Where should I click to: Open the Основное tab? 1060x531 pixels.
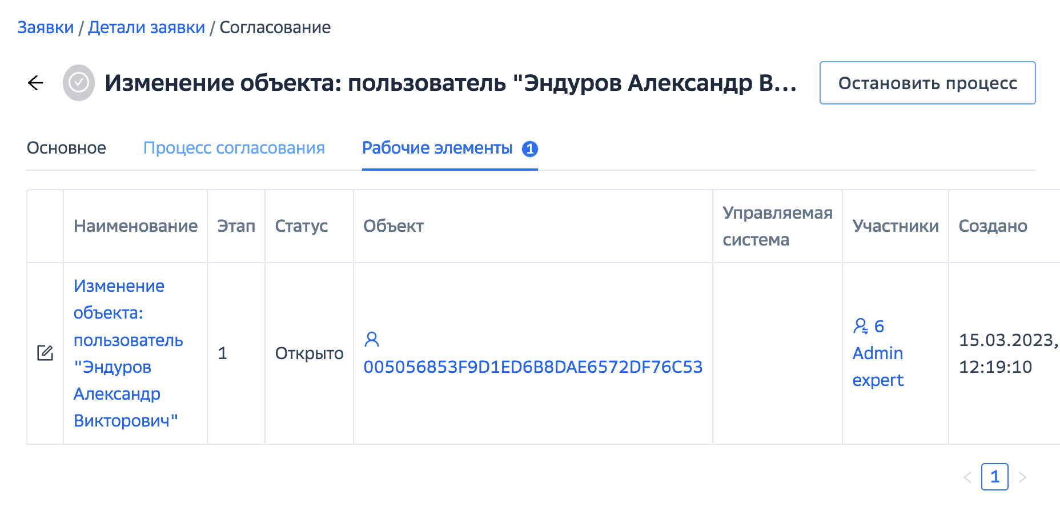click(x=66, y=148)
